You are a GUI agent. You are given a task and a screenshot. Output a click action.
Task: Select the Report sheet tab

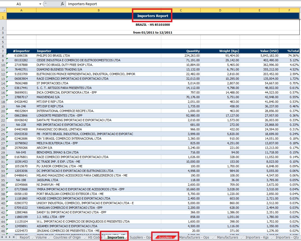coord(25,237)
